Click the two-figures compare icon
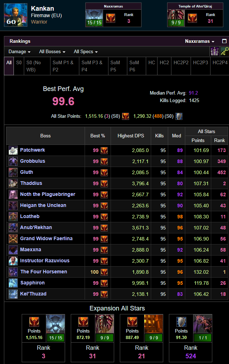The width and height of the screenshot is (229, 364). click(214, 51)
